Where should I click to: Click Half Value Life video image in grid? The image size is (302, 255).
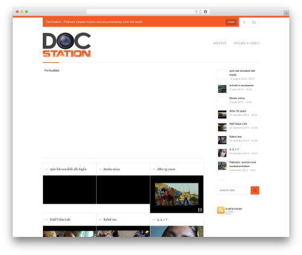pyautogui.click(x=69, y=231)
